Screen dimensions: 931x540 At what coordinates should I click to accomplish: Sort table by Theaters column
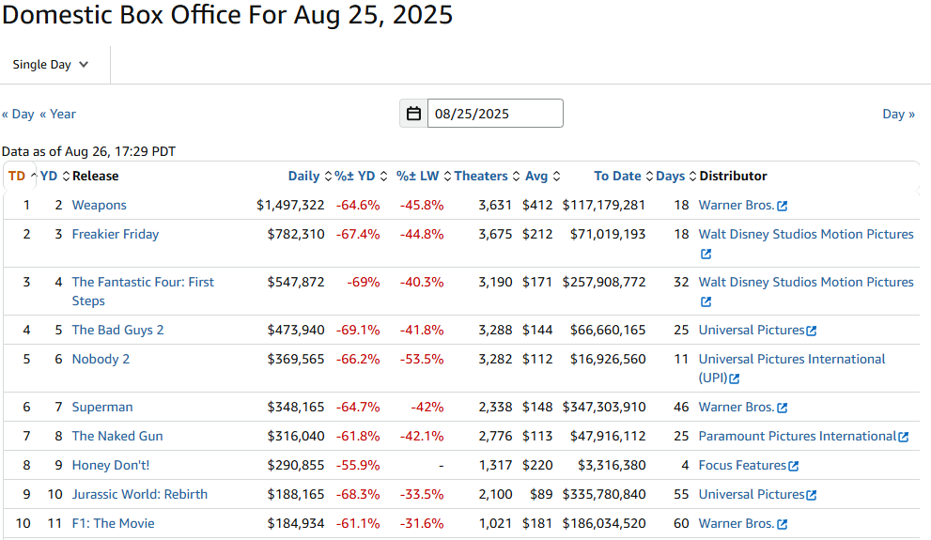click(487, 177)
